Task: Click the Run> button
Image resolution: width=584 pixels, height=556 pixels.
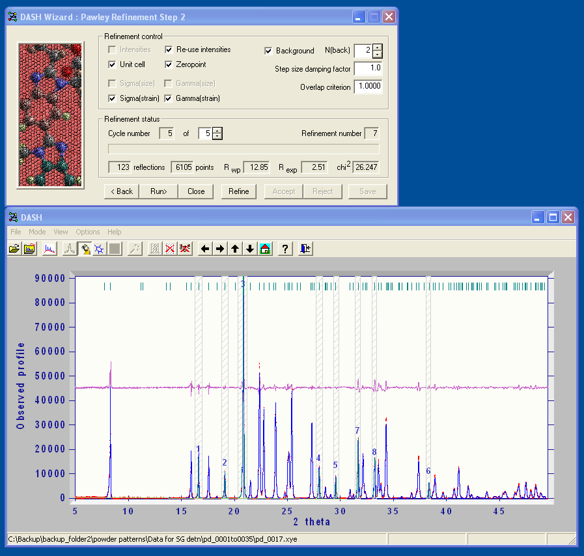Action: tap(159, 191)
